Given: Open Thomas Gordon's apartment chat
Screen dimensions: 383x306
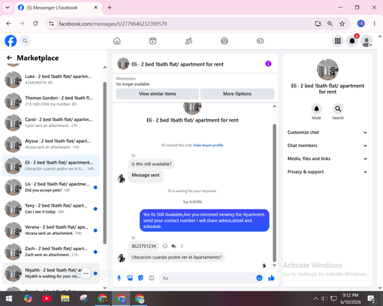Looking at the screenshot, I should pyautogui.click(x=51, y=101).
